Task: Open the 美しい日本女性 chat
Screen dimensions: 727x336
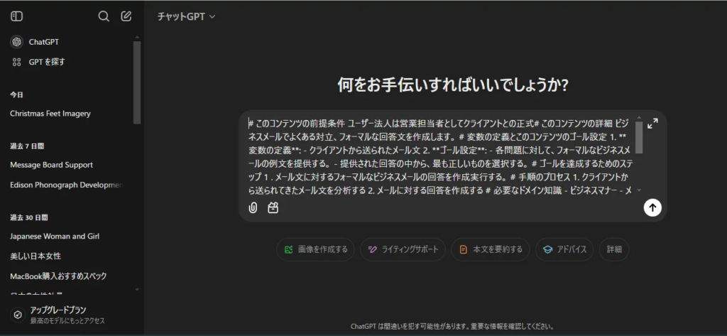Action: [35, 256]
